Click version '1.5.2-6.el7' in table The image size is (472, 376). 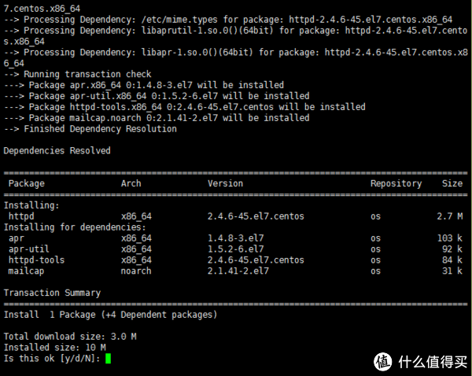[235, 249]
